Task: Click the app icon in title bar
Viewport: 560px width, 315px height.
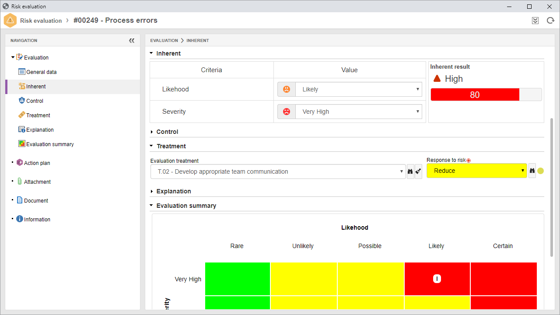Action: (6, 7)
